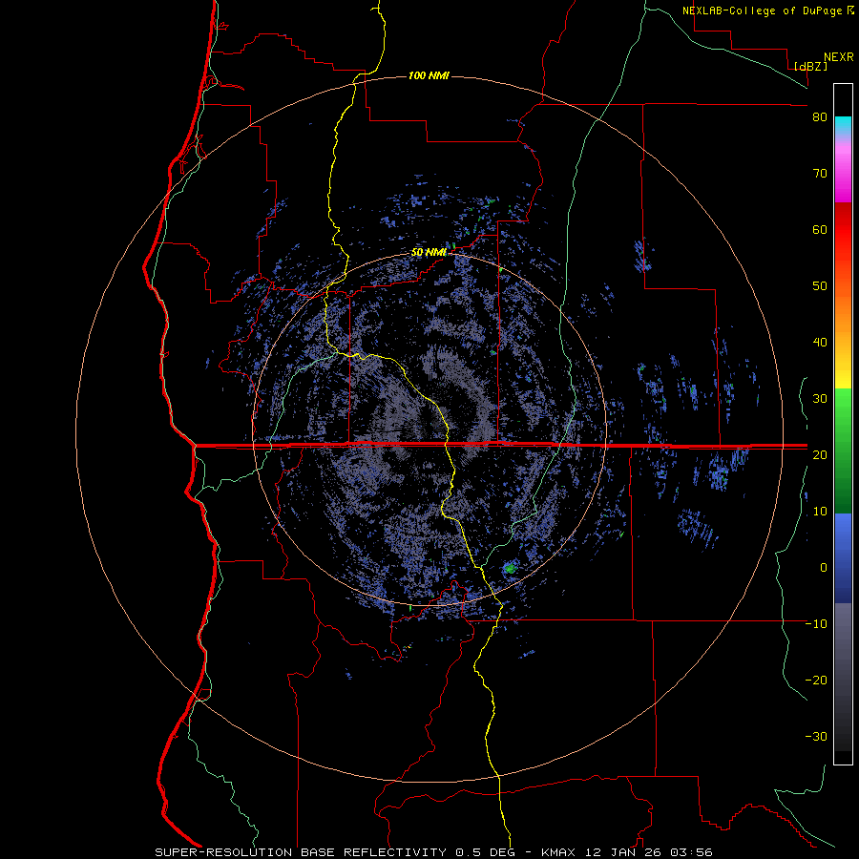
Task: Click the KMAX station identifier in the caption
Action: [557, 852]
